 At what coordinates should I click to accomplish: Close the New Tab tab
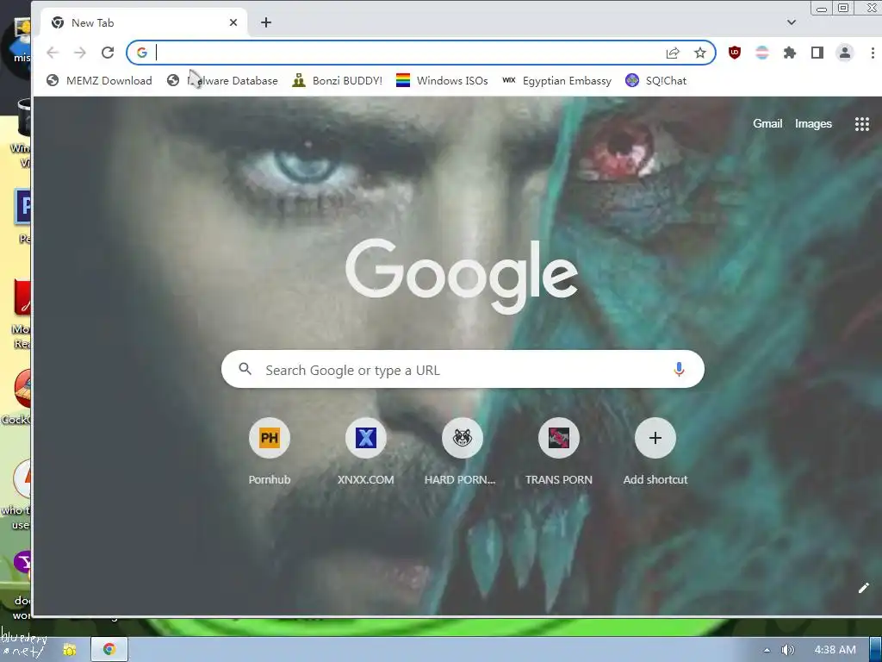pos(233,22)
